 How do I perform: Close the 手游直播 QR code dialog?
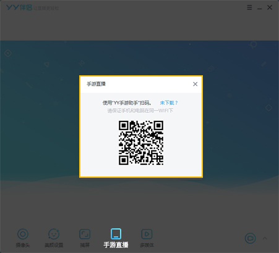tap(195, 84)
